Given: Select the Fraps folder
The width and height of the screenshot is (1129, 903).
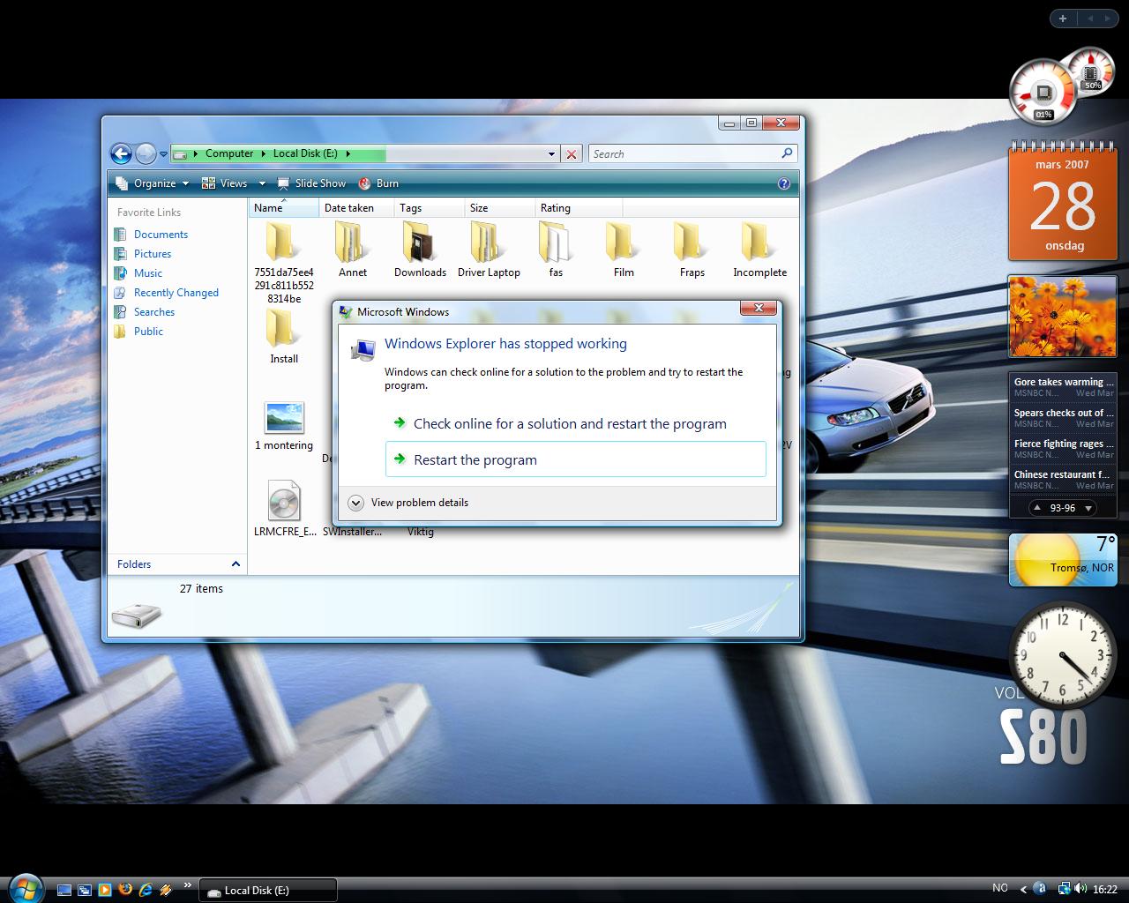Looking at the screenshot, I should (692, 249).
